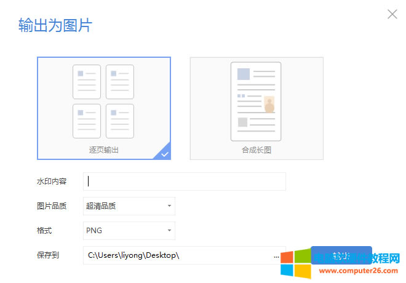The width and height of the screenshot is (406, 283).
Task: Expand the 格式 dropdown showing PNG
Action: 129,231
